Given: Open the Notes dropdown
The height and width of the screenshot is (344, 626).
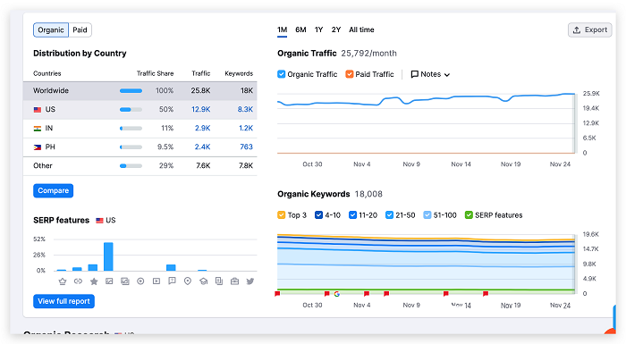Looking at the screenshot, I should pos(430,74).
